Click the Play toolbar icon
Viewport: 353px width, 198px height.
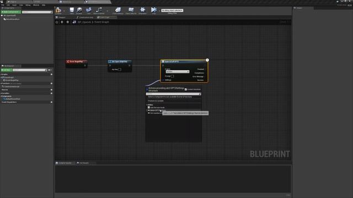[154, 10]
